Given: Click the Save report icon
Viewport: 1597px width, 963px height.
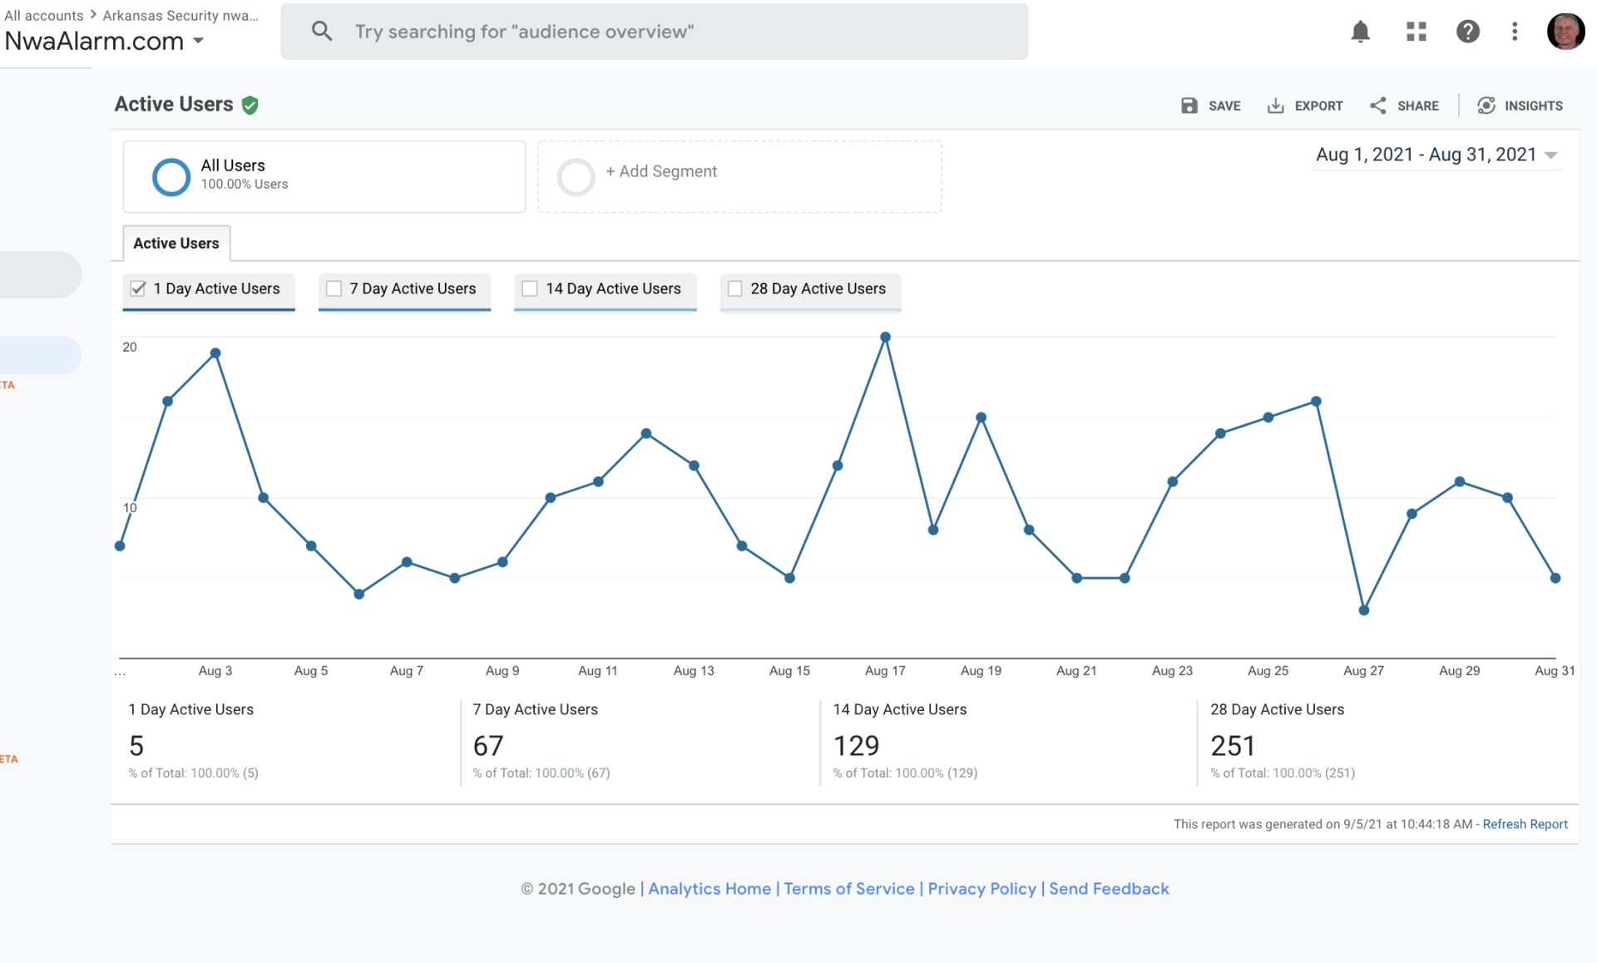Looking at the screenshot, I should pos(1189,106).
